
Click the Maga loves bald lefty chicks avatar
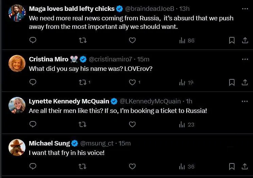tap(17, 13)
